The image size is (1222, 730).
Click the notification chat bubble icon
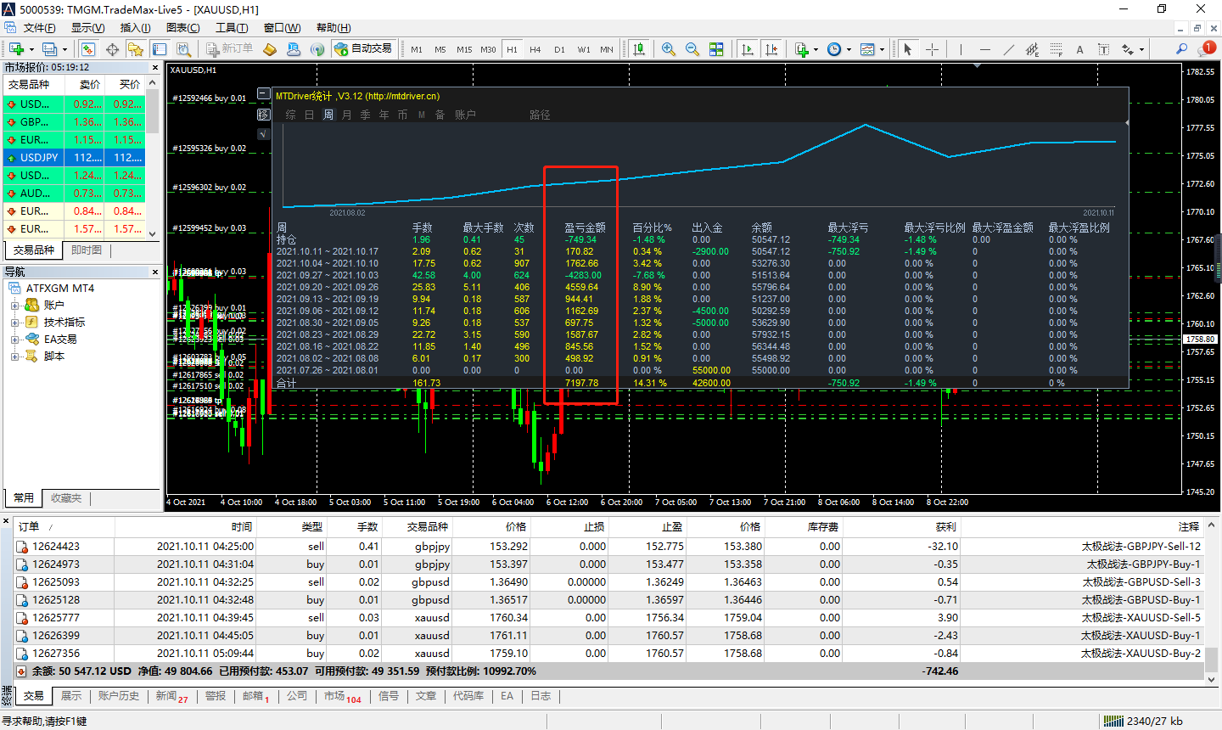(1205, 49)
